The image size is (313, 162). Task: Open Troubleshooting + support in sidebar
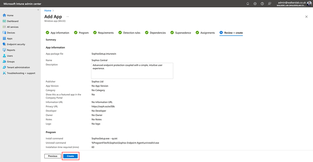21,73
